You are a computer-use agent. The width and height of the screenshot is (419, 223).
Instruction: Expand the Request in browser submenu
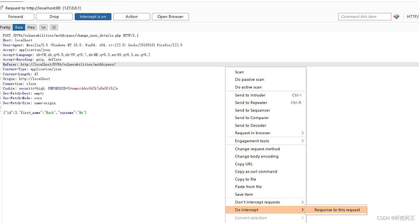266,133
